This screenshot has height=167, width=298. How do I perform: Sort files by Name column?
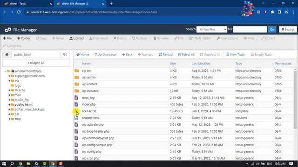pos(86,64)
